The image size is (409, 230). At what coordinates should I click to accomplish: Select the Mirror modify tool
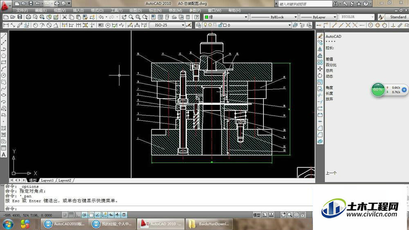(x=320, y=49)
